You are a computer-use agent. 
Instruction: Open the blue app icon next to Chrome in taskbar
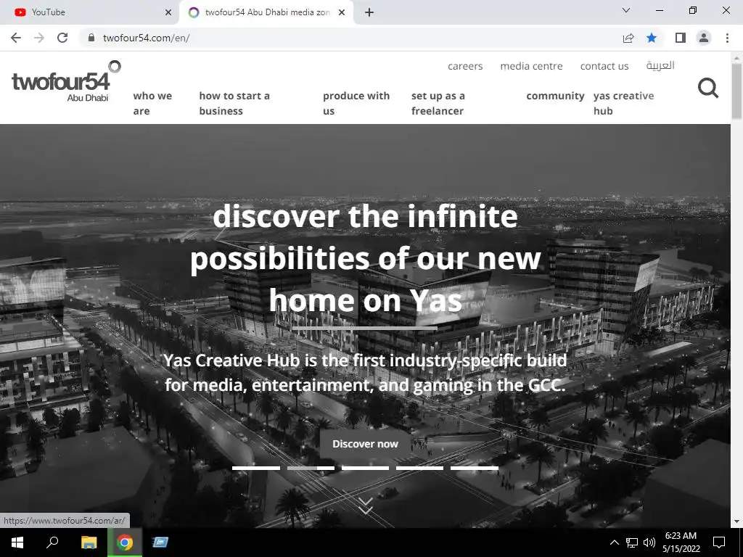point(160,542)
